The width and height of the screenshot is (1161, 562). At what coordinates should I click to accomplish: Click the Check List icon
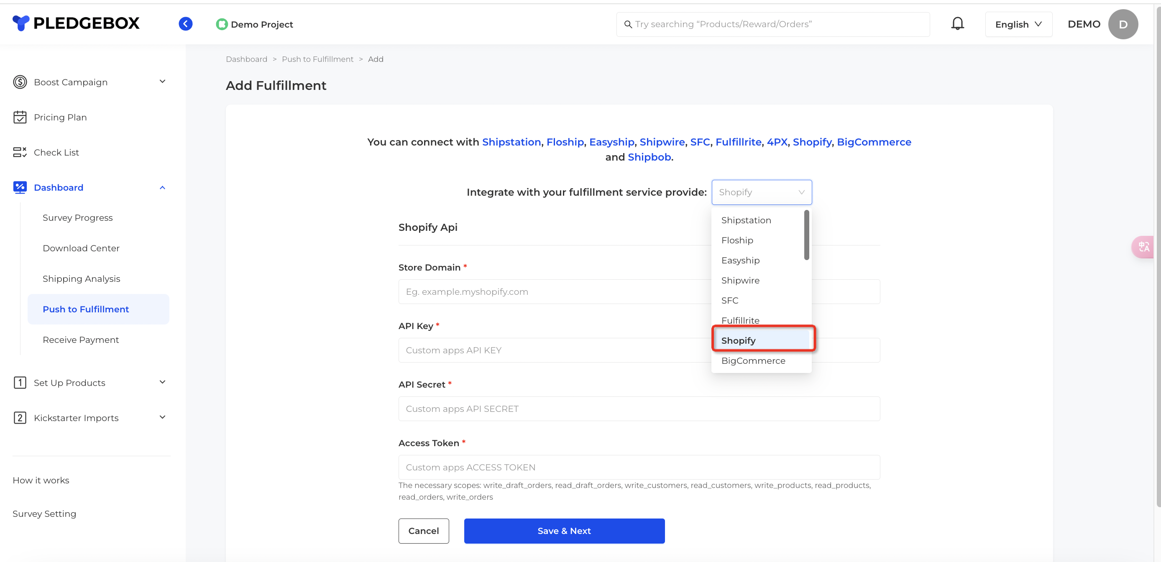(x=20, y=152)
